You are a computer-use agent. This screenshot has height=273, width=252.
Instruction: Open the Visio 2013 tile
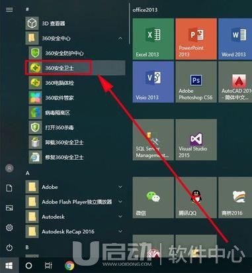point(153,82)
